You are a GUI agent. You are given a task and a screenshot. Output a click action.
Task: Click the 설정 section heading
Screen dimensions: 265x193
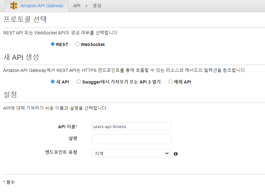point(10,95)
